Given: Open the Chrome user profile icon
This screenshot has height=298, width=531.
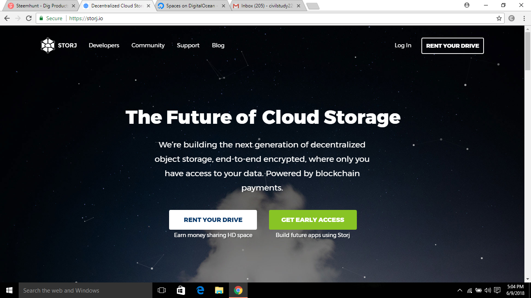Looking at the screenshot, I should pyautogui.click(x=467, y=5).
